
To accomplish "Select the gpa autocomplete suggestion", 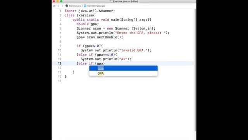I will pyautogui.click(x=123, y=68).
